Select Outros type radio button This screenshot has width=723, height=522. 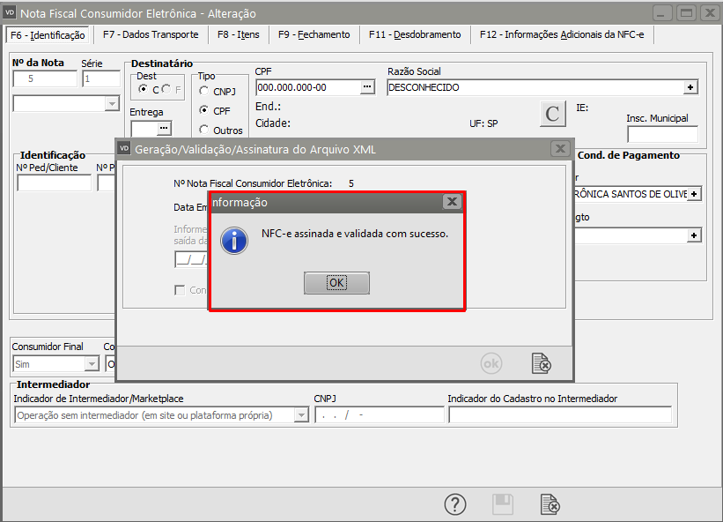click(203, 130)
